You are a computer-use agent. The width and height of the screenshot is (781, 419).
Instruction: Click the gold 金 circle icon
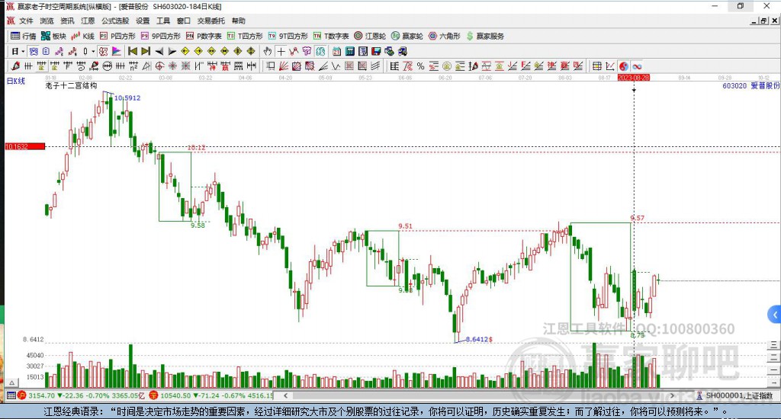click(447, 66)
